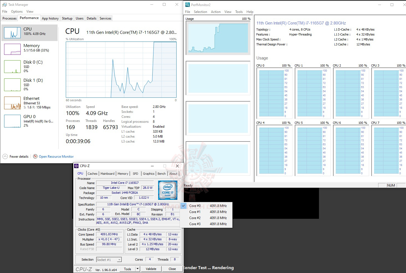Choose Core #3 from the clock menu
Image resolution: width=406 pixels, height=273 pixels.
206,224
